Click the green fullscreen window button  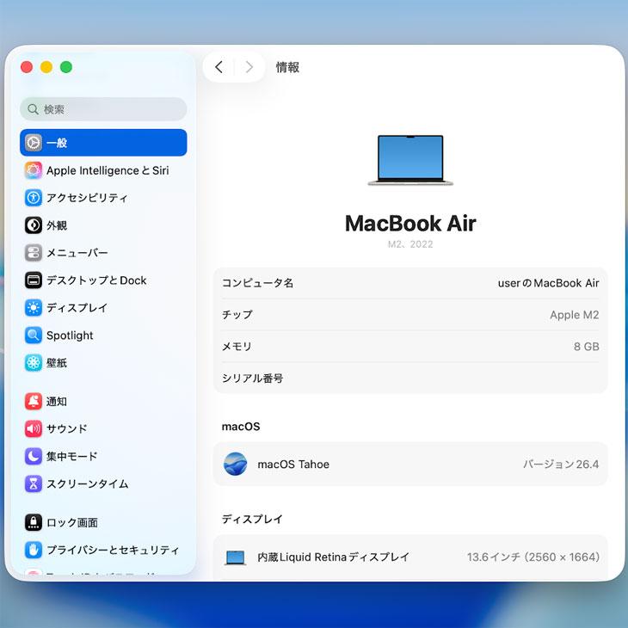(66, 67)
